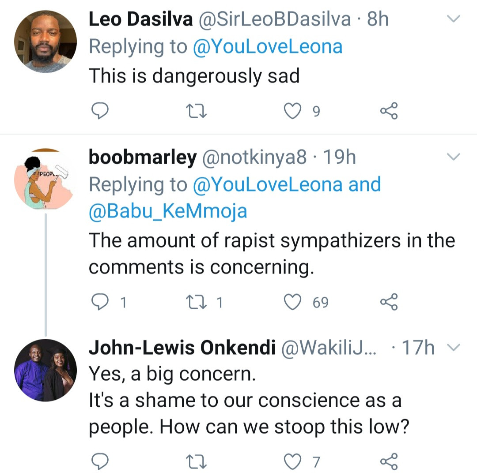Reply to boobmarley's tweet

pos(100,302)
